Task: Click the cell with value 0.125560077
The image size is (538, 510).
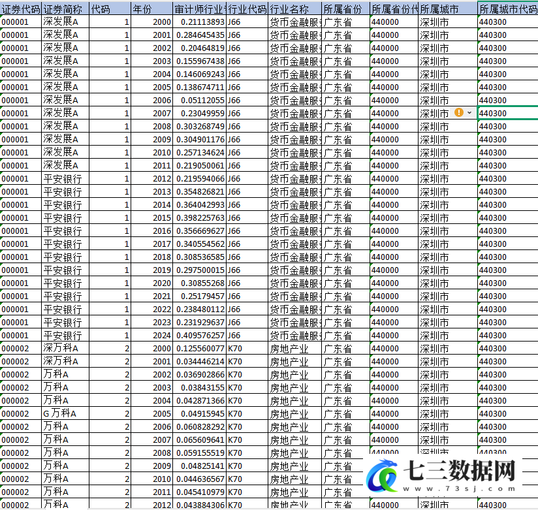Action: [199, 348]
